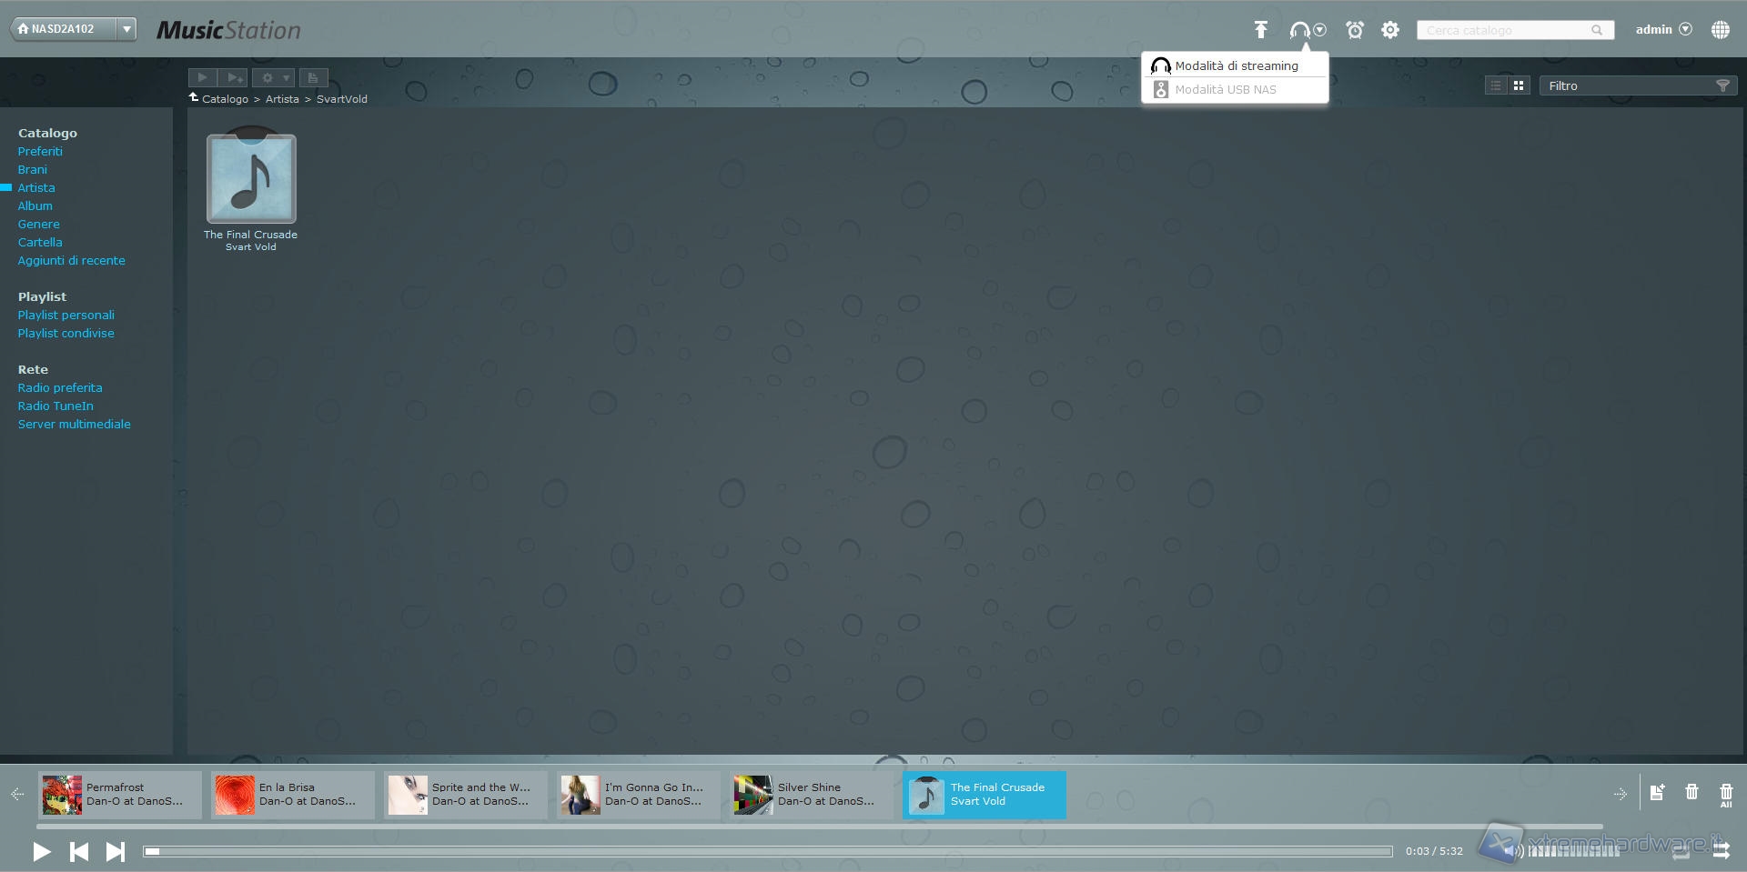Open the settings gear in header

coord(1390,30)
